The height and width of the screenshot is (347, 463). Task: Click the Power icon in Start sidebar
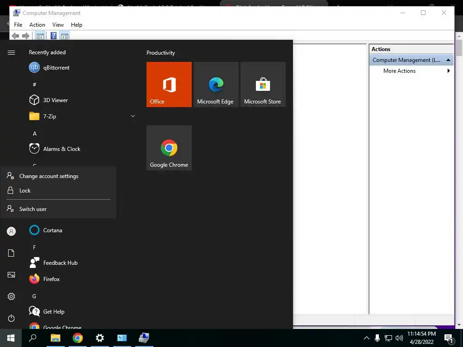point(11,318)
